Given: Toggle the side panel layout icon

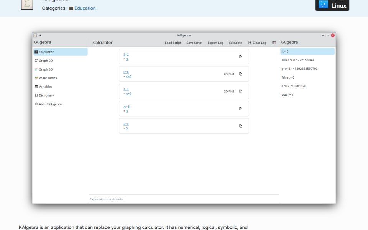Looking at the screenshot, I should click(x=274, y=43).
